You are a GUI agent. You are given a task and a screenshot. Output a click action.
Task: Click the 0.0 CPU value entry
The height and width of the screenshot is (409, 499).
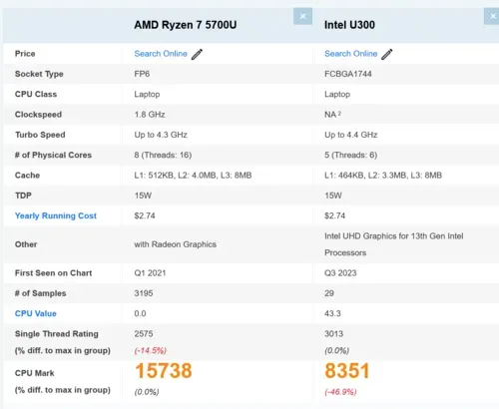(140, 313)
